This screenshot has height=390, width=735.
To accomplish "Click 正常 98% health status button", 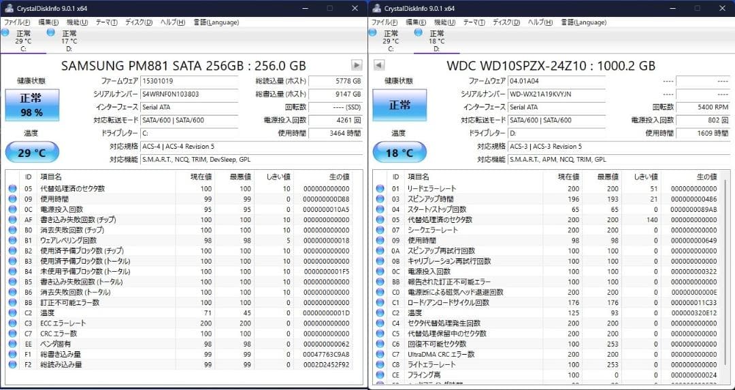I will point(32,105).
